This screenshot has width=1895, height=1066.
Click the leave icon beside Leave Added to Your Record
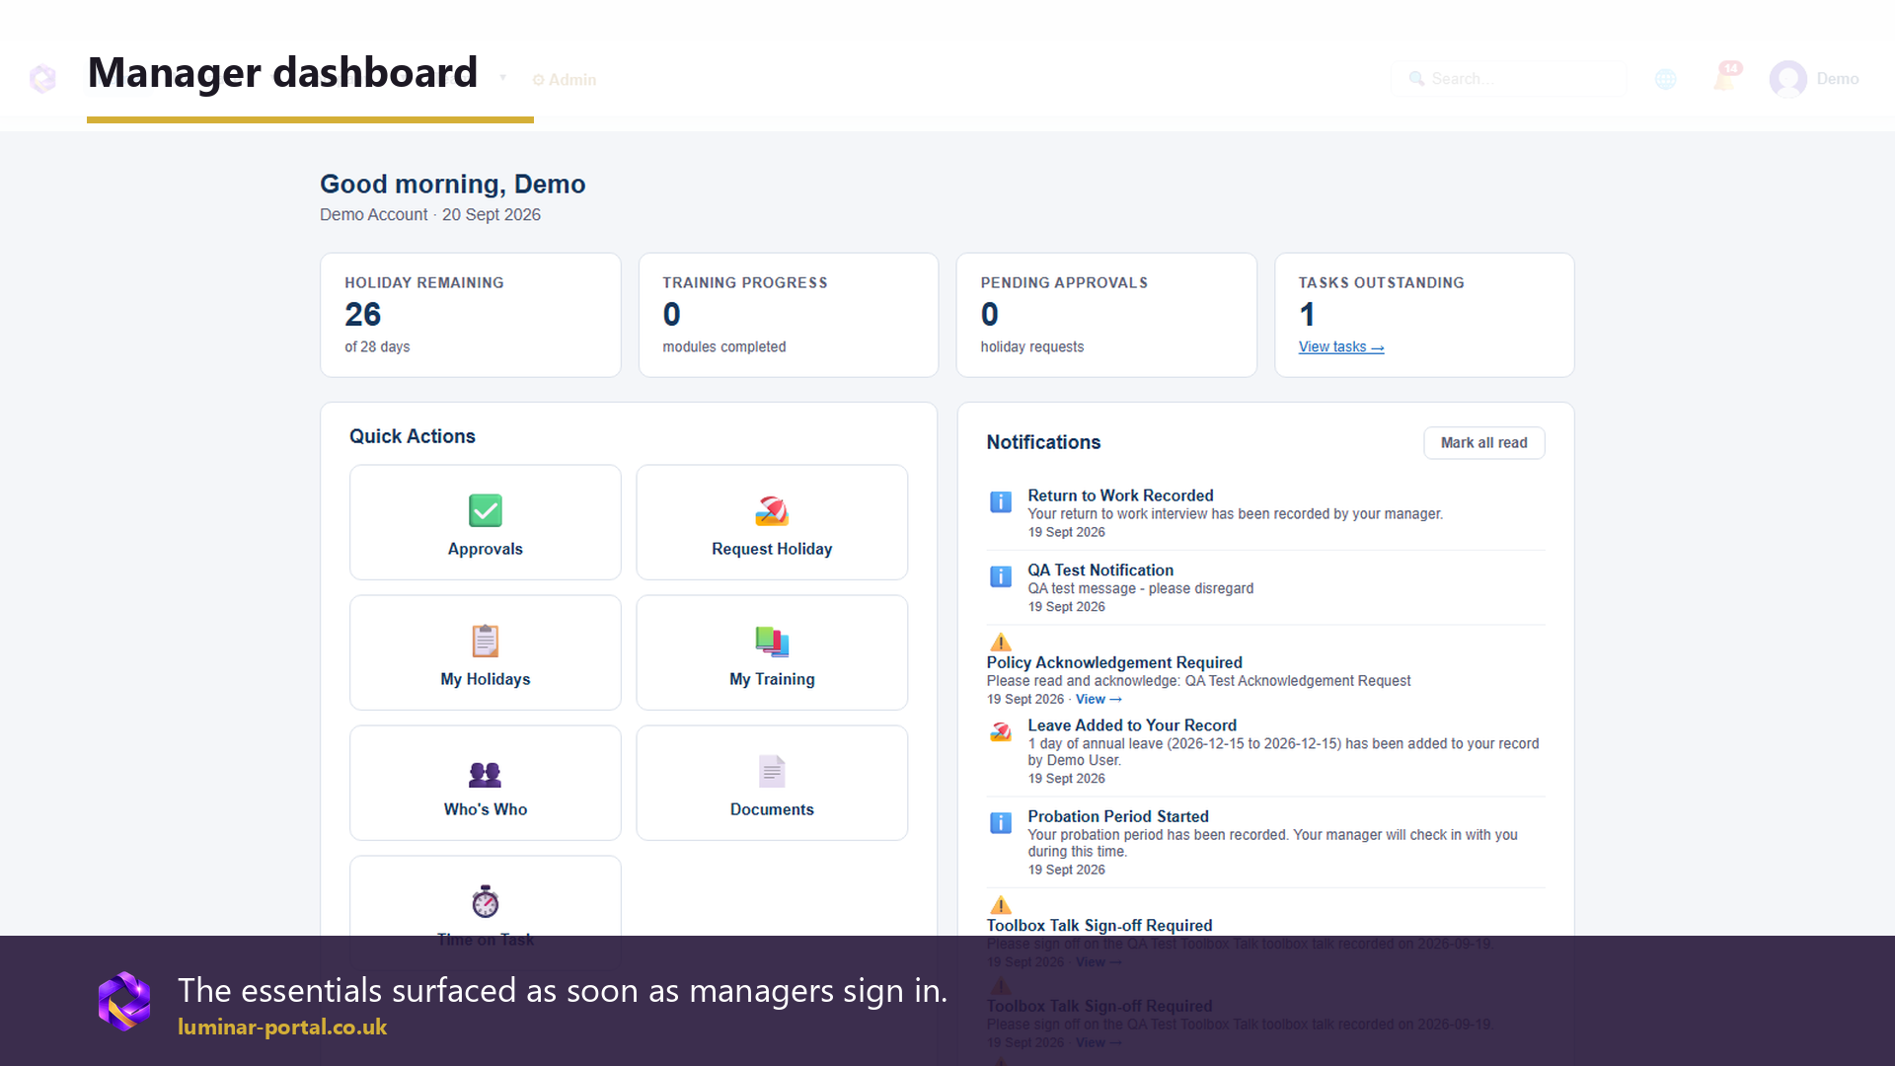tap(1001, 731)
